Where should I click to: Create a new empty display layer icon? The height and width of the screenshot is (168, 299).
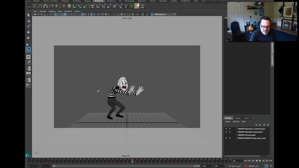point(264,125)
